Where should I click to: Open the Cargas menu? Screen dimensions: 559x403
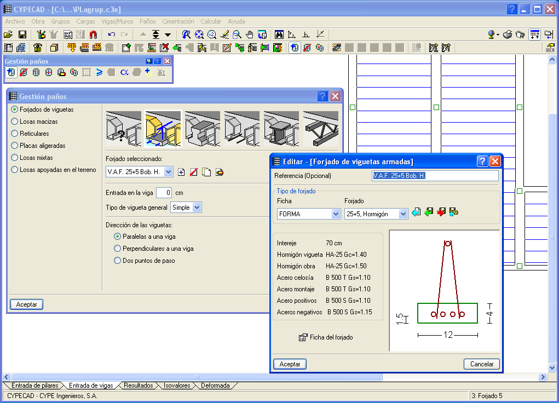pos(85,21)
